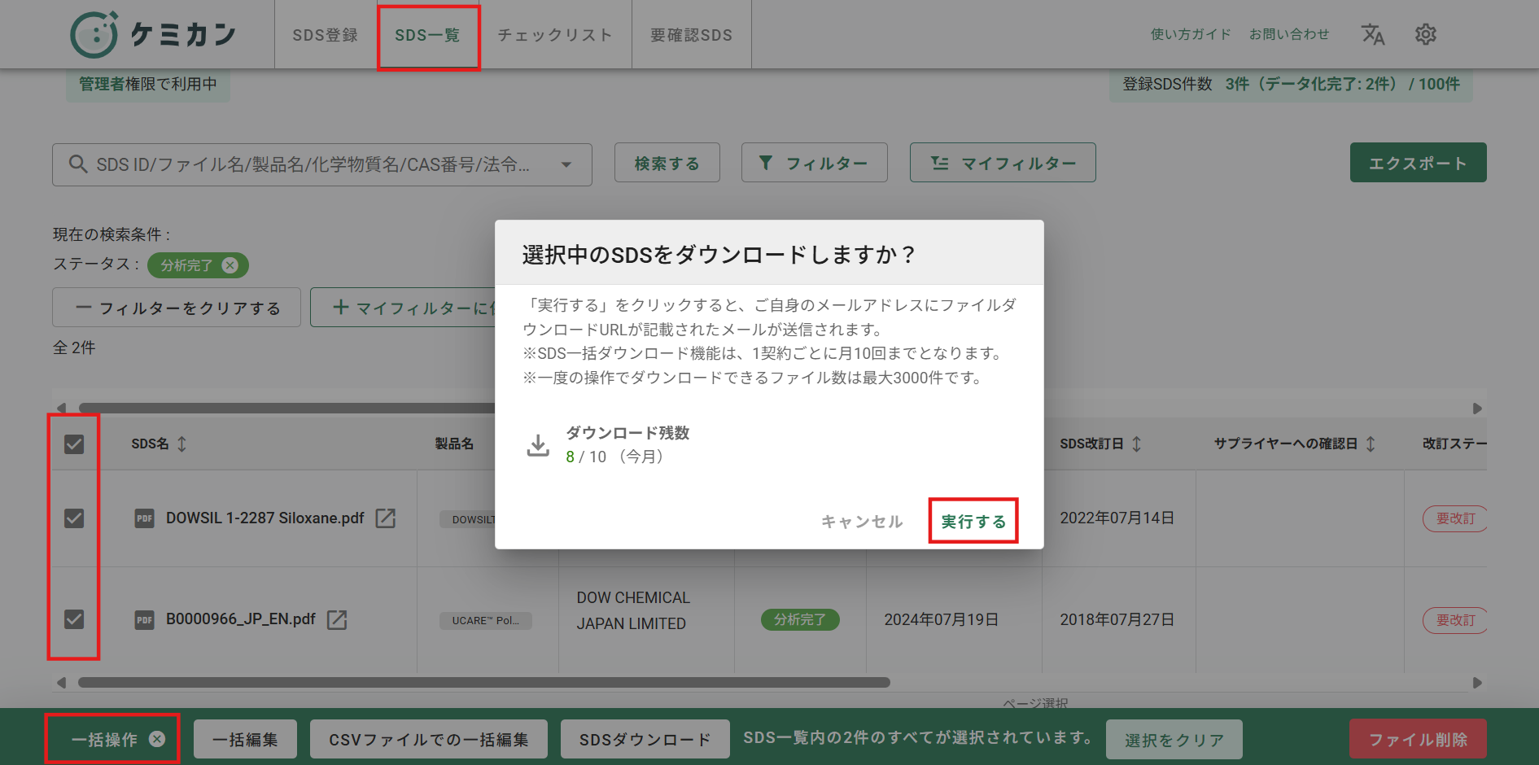
Task: Open the マイフィルター button
Action: (x=1003, y=163)
